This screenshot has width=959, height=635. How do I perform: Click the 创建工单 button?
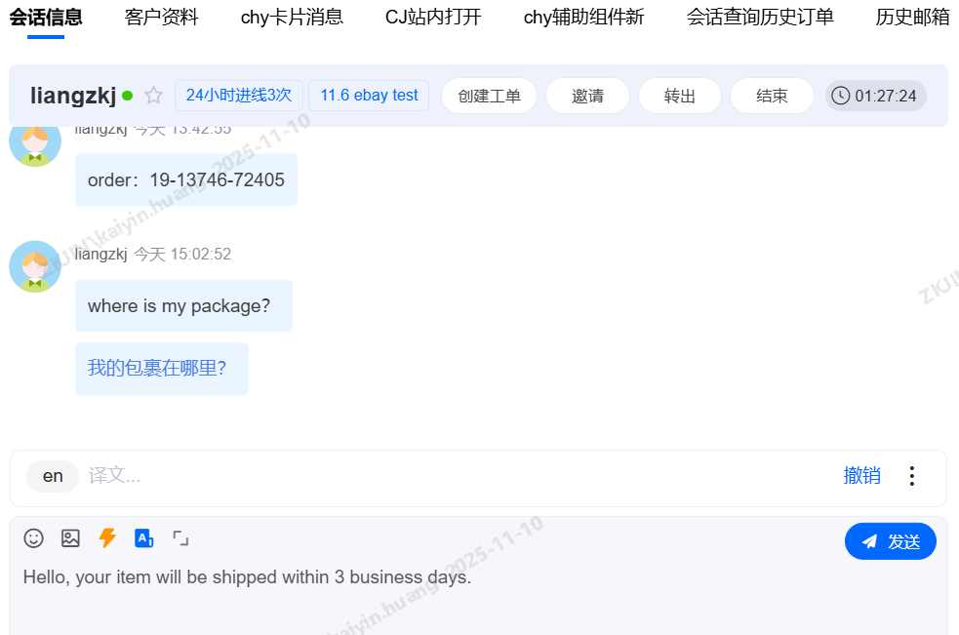click(490, 96)
